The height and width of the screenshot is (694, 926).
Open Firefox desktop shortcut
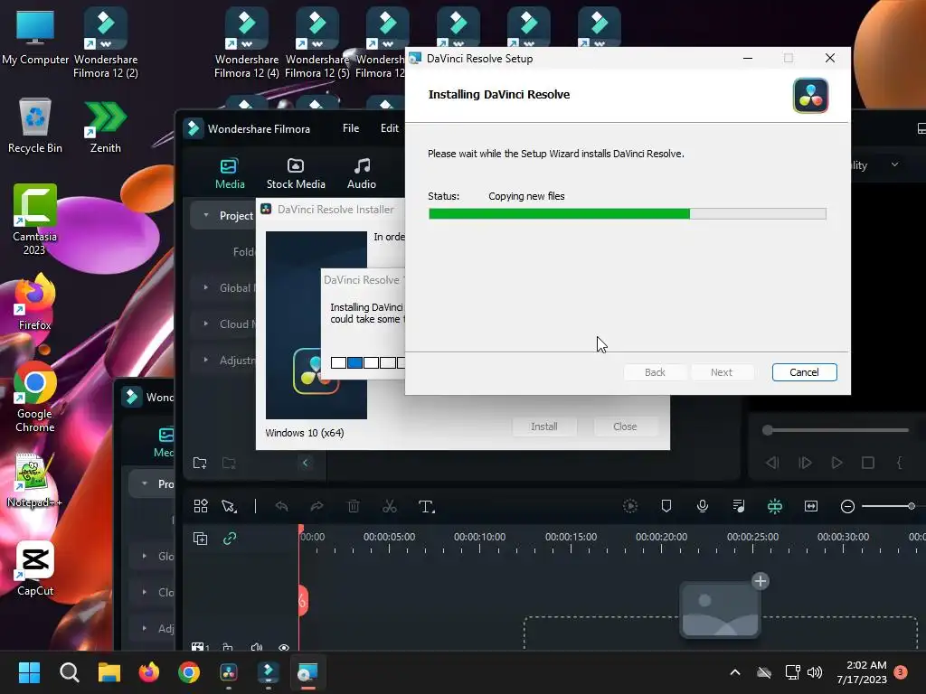35,301
